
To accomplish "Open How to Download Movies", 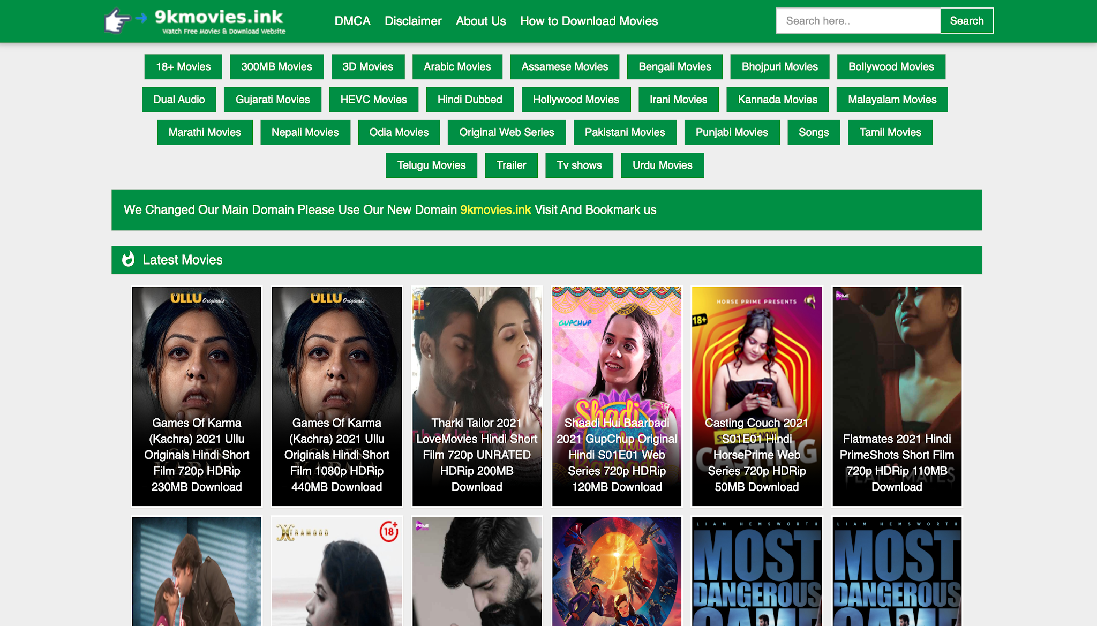I will coord(589,21).
